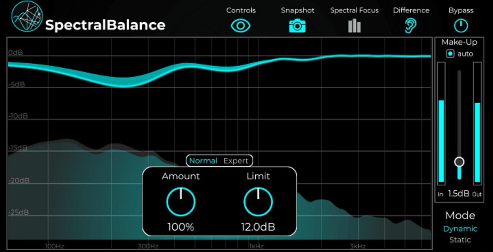The width and height of the screenshot is (493, 252).
Task: Click the -25dB grid label
Action: [19, 212]
